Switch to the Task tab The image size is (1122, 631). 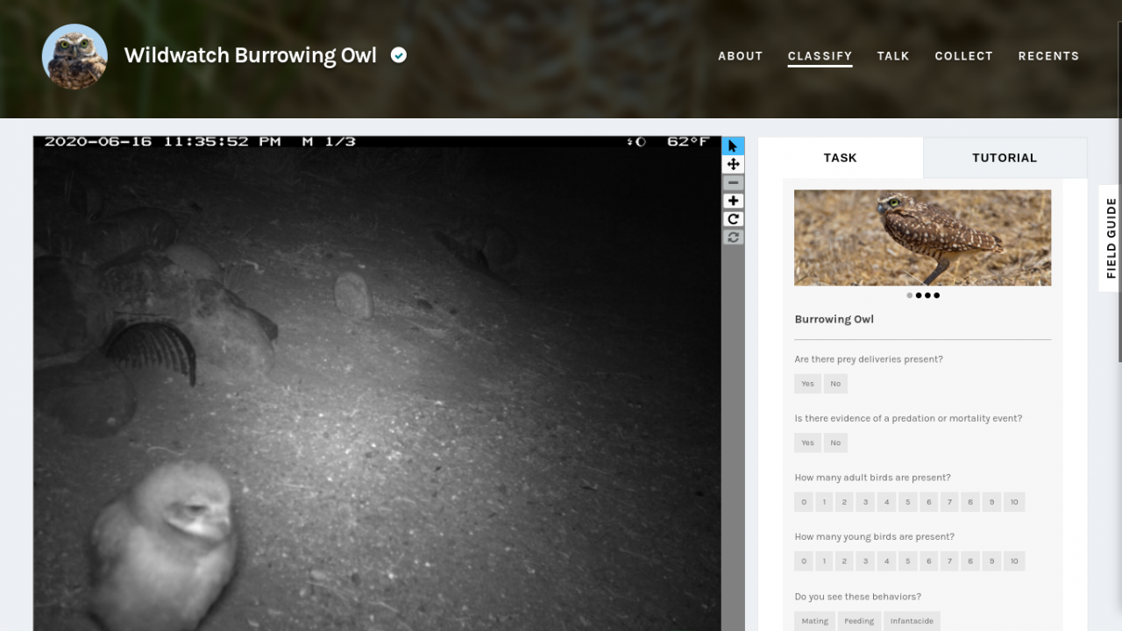tap(841, 158)
